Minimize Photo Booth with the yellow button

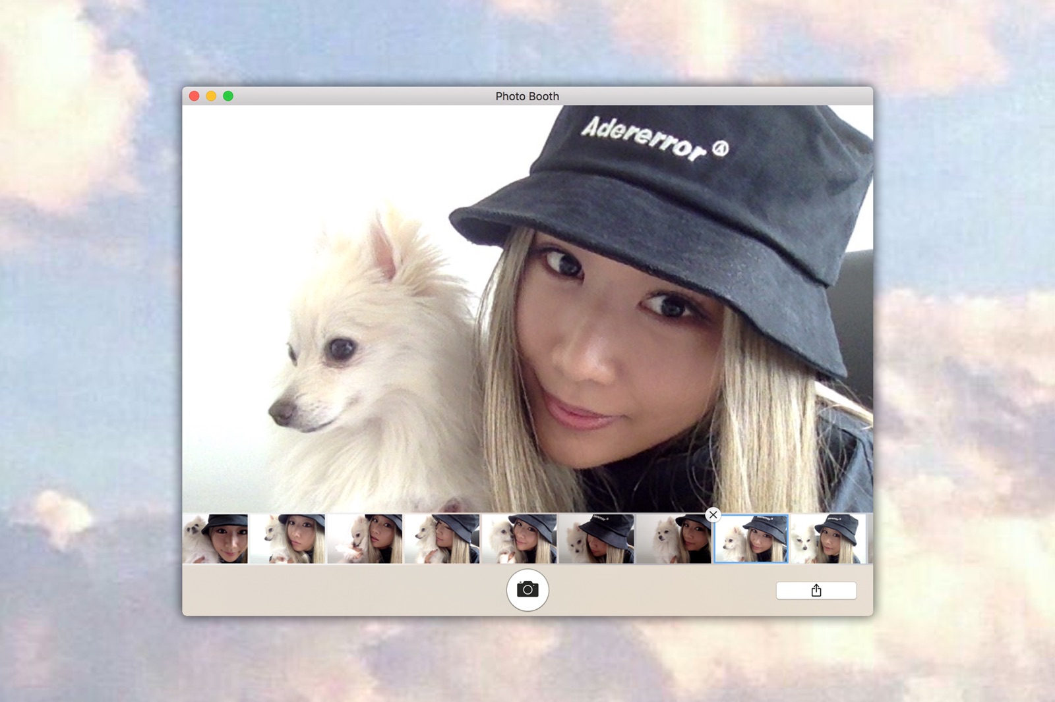click(211, 96)
